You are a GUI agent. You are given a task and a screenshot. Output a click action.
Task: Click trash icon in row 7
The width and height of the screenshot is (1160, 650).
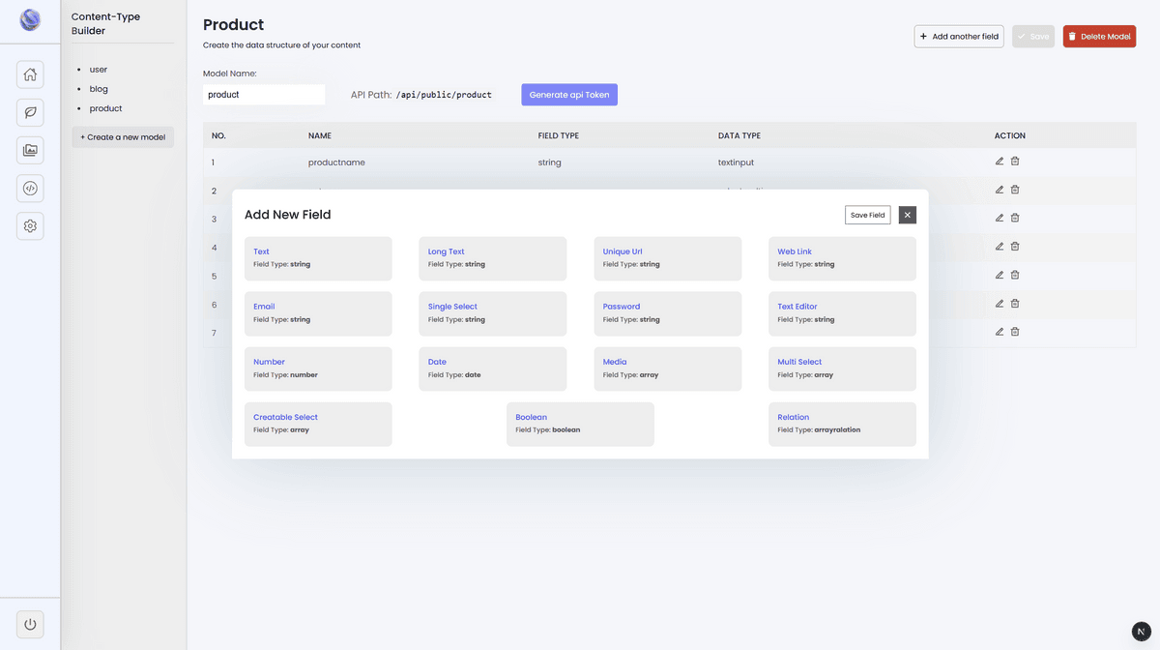[x=1015, y=331]
